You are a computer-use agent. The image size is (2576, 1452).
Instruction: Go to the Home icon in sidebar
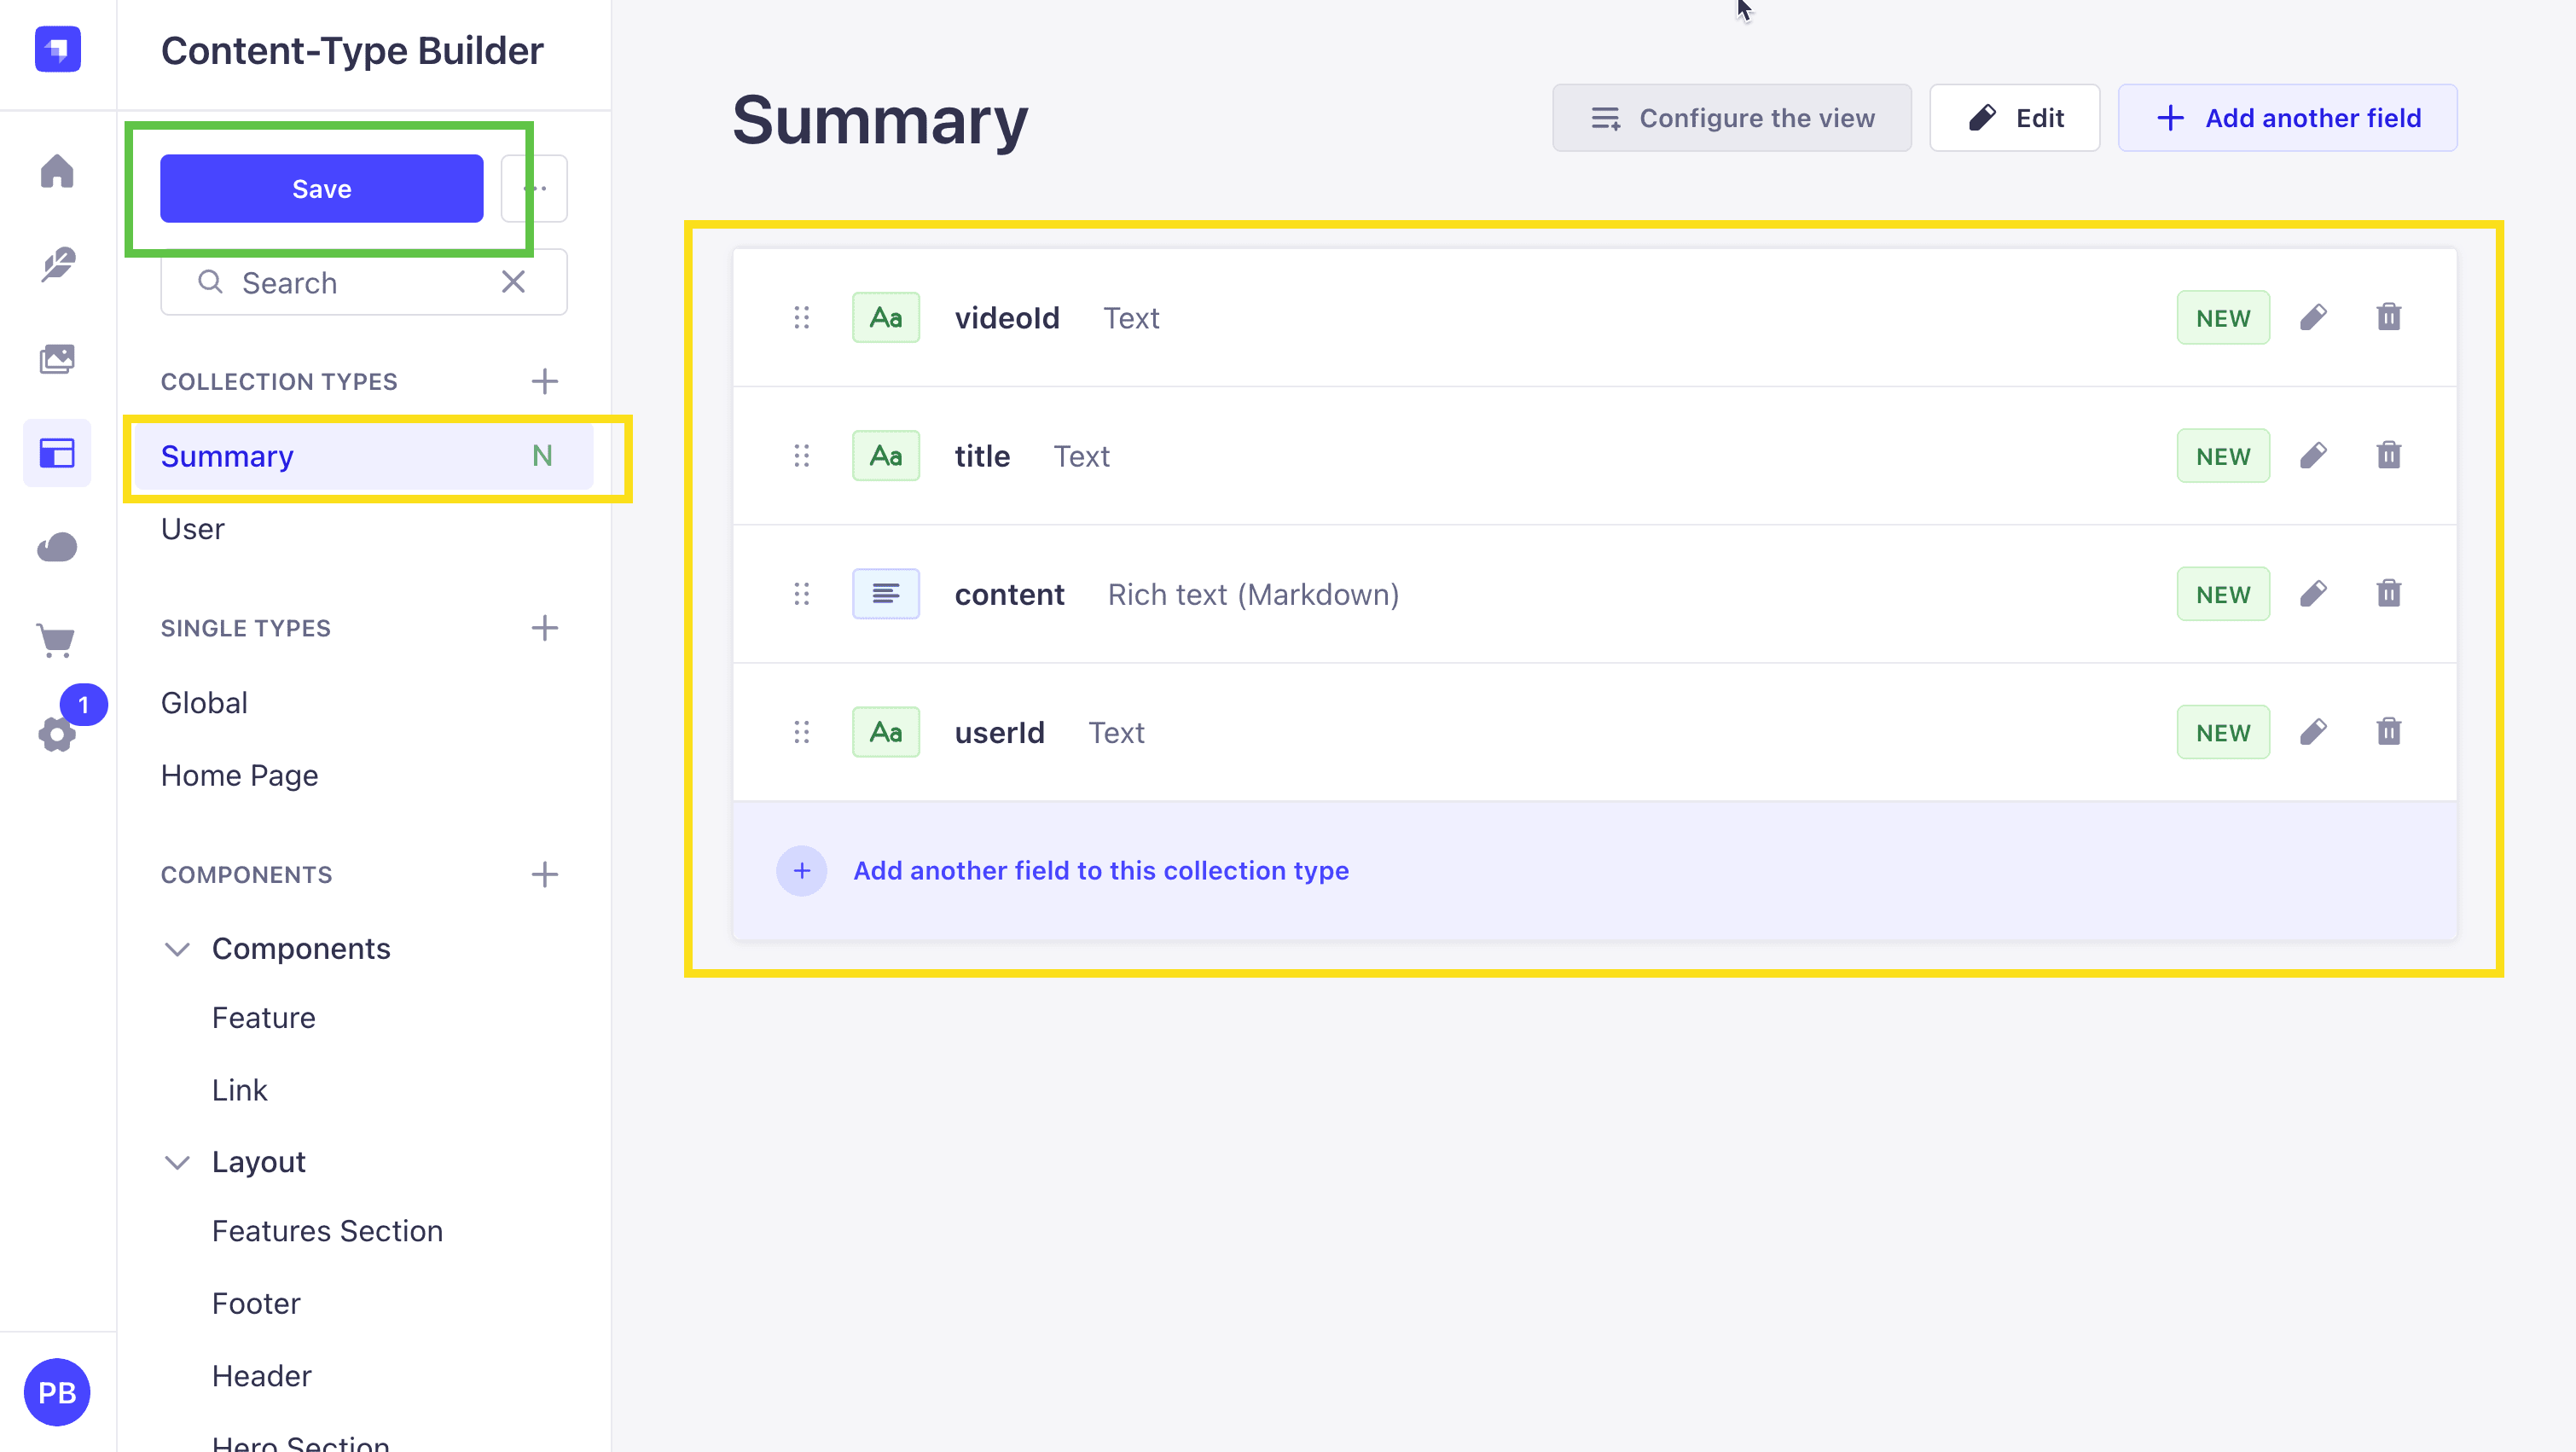pyautogui.click(x=57, y=171)
